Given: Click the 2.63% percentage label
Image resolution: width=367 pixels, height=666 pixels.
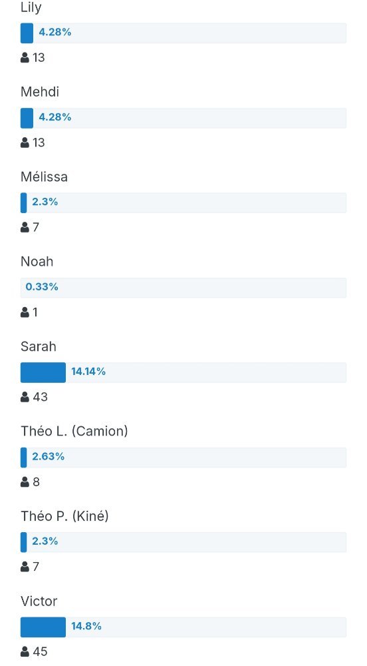Looking at the screenshot, I should (49, 457).
